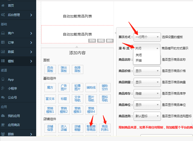Viewport: 193px width, 141px height.
Task: Click the 复制 button on selected block
Action: pos(92,41)
